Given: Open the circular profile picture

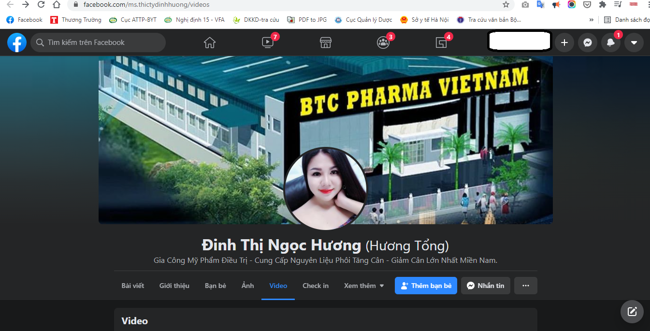Looking at the screenshot, I should (325, 188).
